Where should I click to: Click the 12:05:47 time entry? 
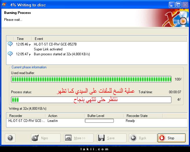click(23, 54)
